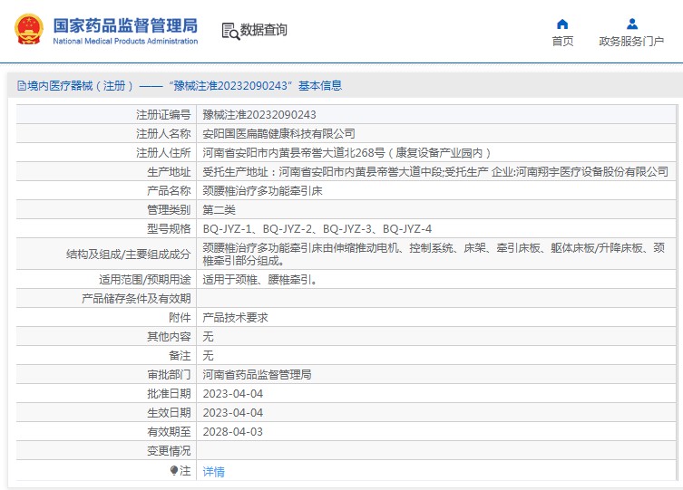This screenshot has height=490, width=683.
Task: Click the national emblem logo
Action: pos(29,30)
